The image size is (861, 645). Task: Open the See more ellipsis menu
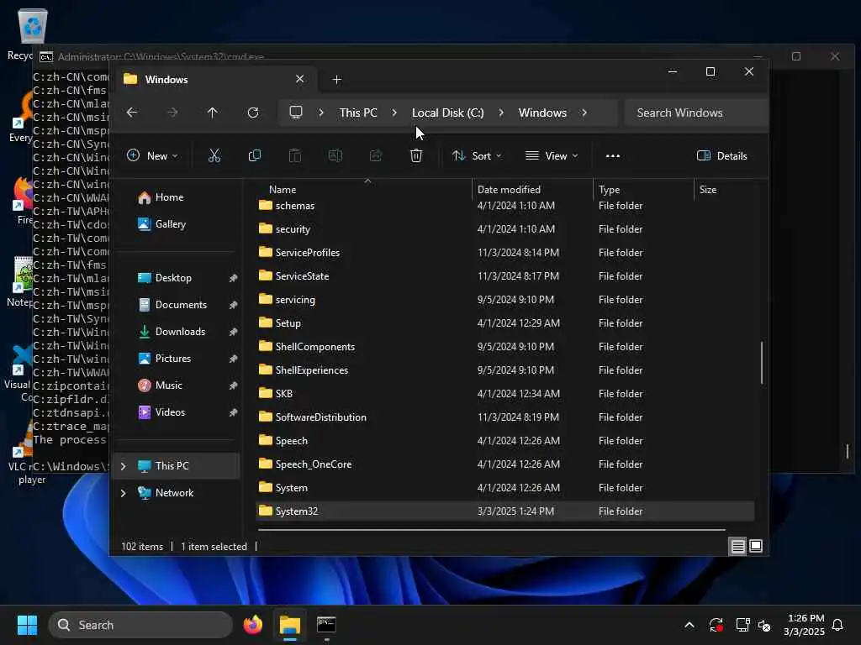pyautogui.click(x=613, y=155)
